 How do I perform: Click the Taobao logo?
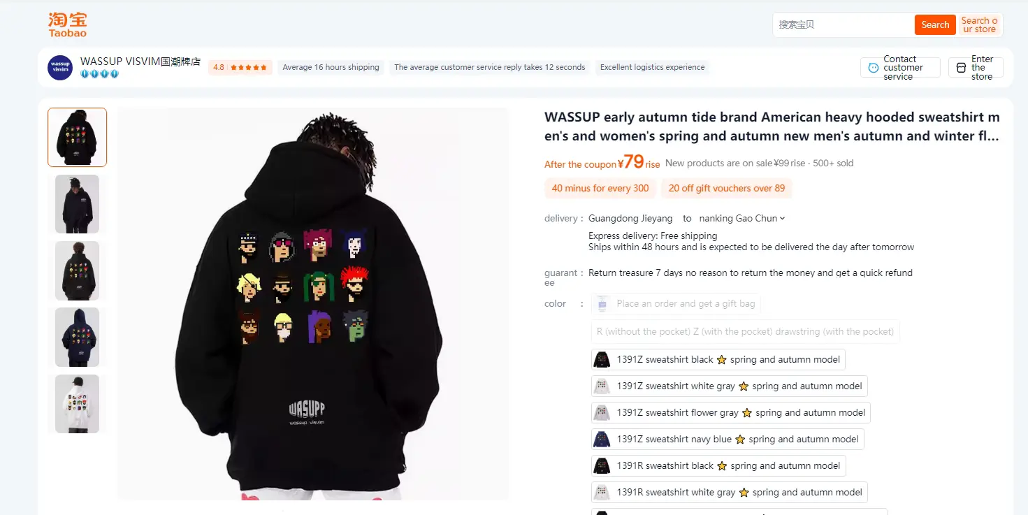pos(68,24)
